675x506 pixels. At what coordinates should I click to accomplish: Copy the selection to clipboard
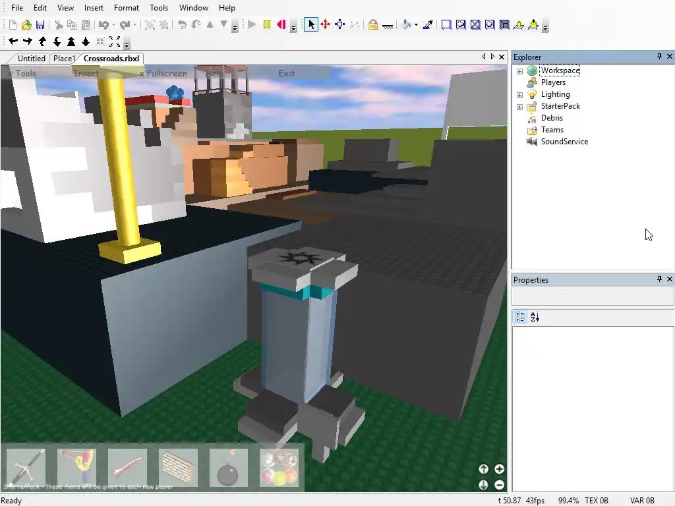pos(72,25)
